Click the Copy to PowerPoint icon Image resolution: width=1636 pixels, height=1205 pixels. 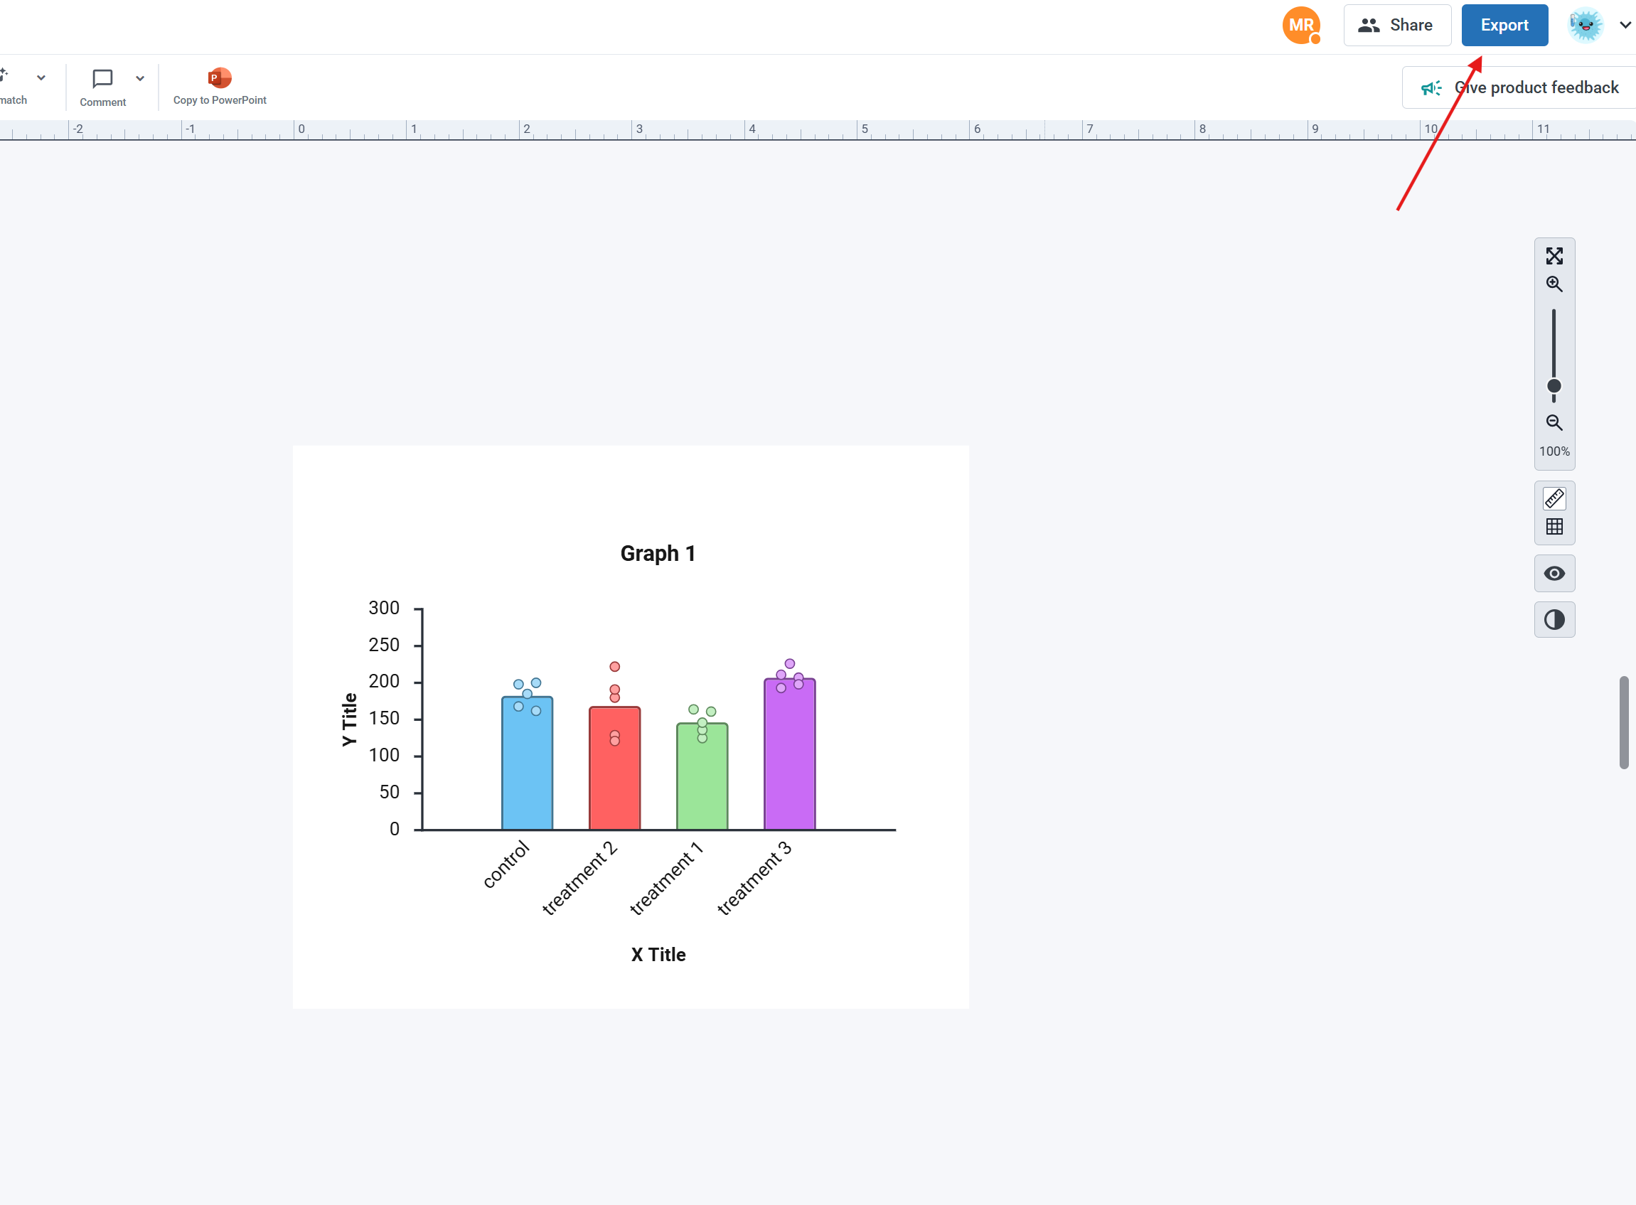(218, 77)
